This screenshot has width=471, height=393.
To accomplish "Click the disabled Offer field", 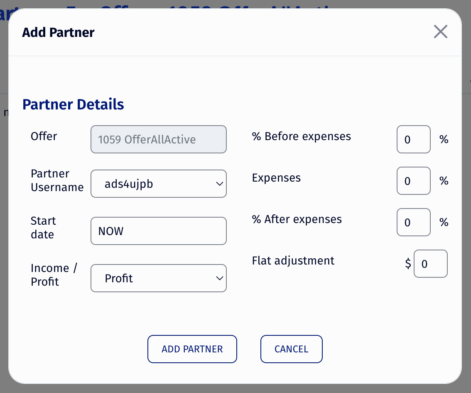I will tap(159, 139).
